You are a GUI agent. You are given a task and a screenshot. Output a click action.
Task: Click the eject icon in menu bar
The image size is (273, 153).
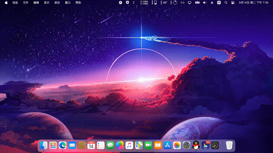coord(212,3)
